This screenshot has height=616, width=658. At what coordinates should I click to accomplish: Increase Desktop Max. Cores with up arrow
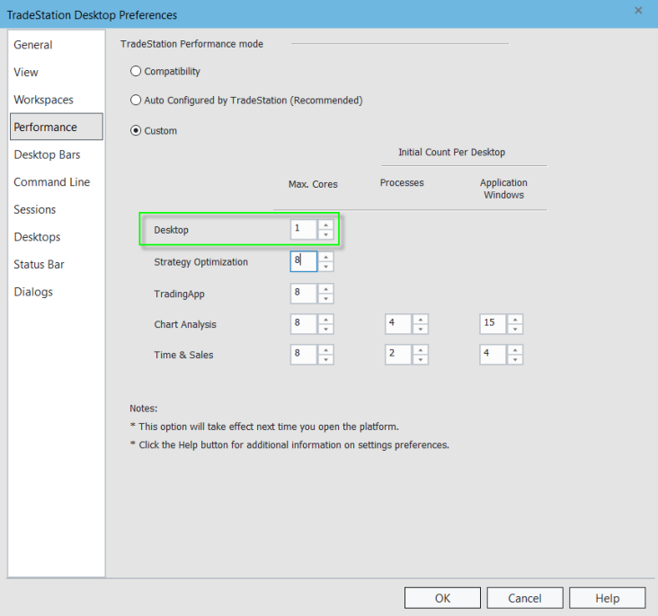click(326, 224)
